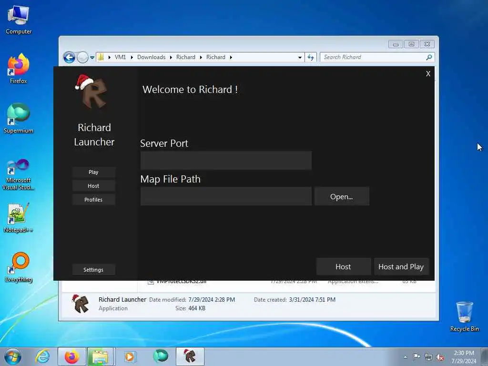Open the Action Center flag icon
The image size is (488, 366).
tap(417, 356)
